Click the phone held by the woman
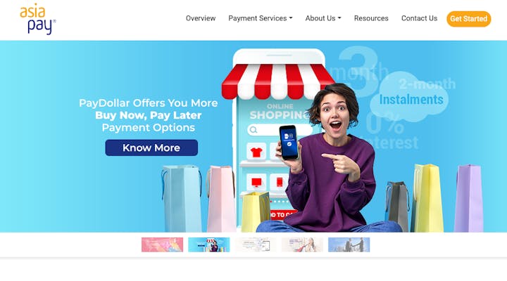 point(289,143)
